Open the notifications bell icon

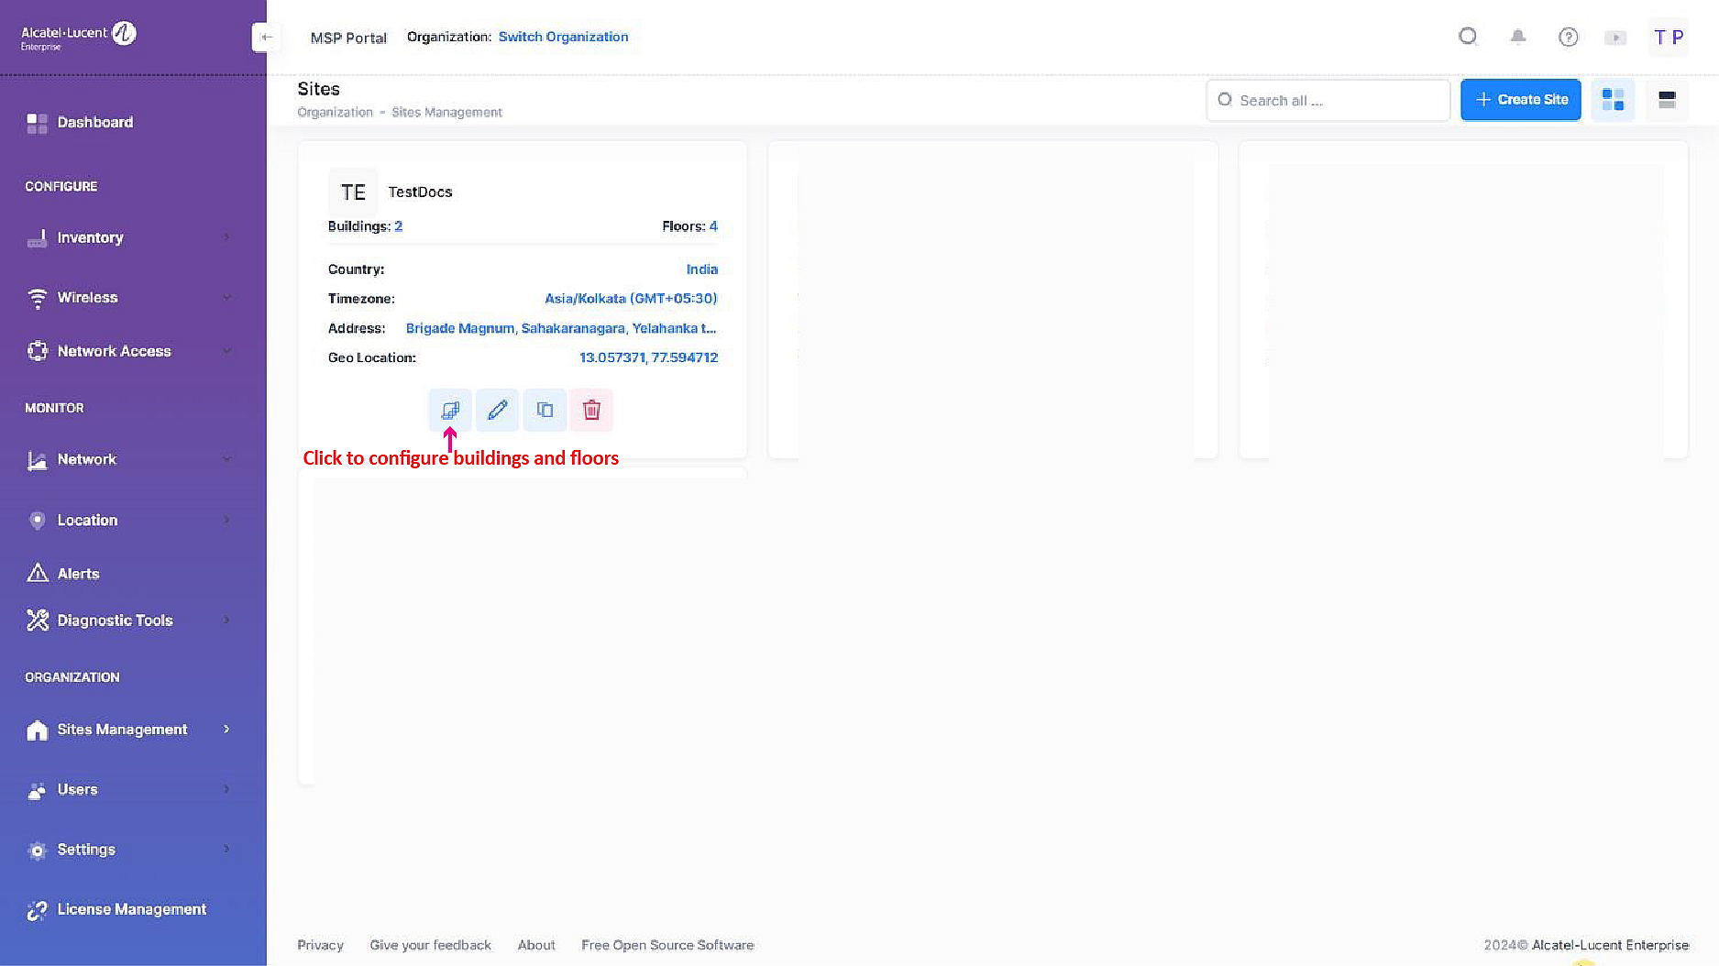pyautogui.click(x=1518, y=37)
